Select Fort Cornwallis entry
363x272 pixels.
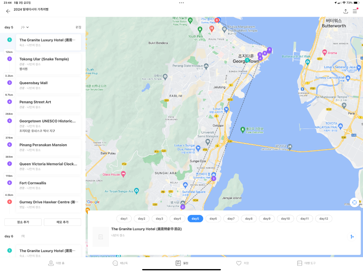point(48,185)
